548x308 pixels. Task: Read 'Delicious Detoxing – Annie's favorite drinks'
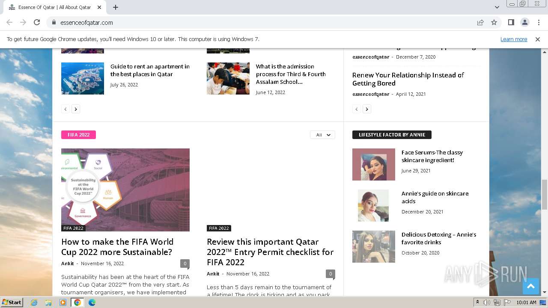439,238
